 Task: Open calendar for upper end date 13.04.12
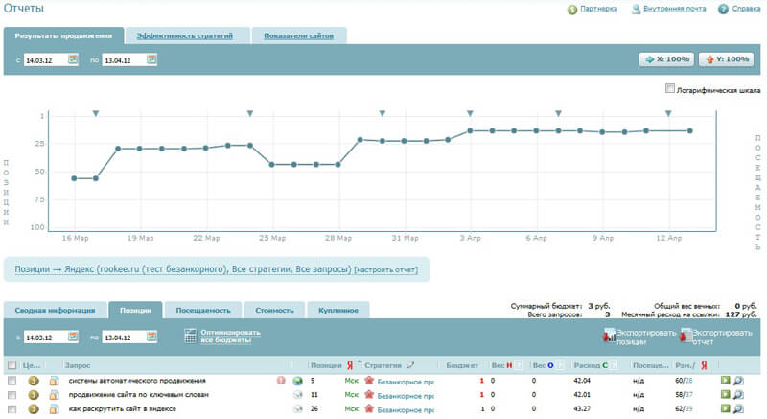pos(151,59)
